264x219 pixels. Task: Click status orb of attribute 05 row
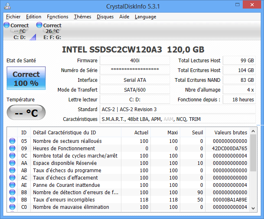12,141
